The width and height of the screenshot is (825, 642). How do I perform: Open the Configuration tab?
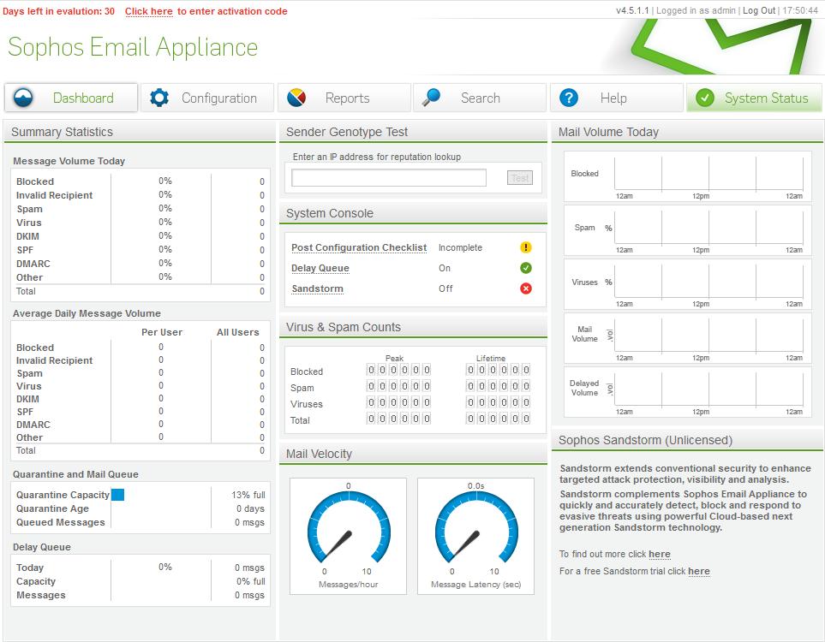click(x=207, y=98)
